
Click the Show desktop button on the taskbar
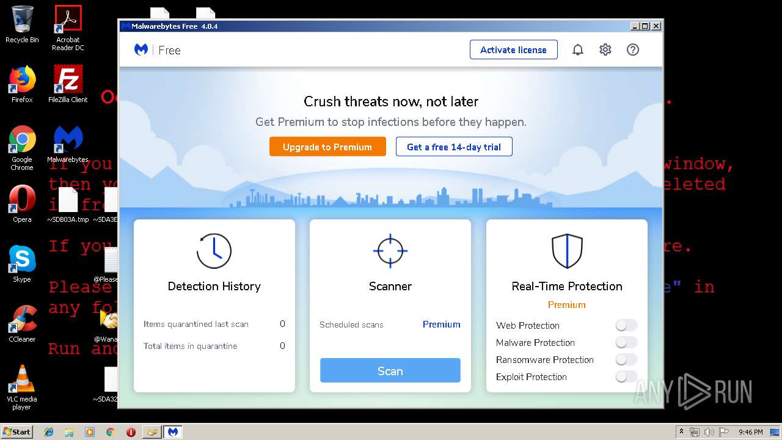pyautogui.click(x=775, y=432)
